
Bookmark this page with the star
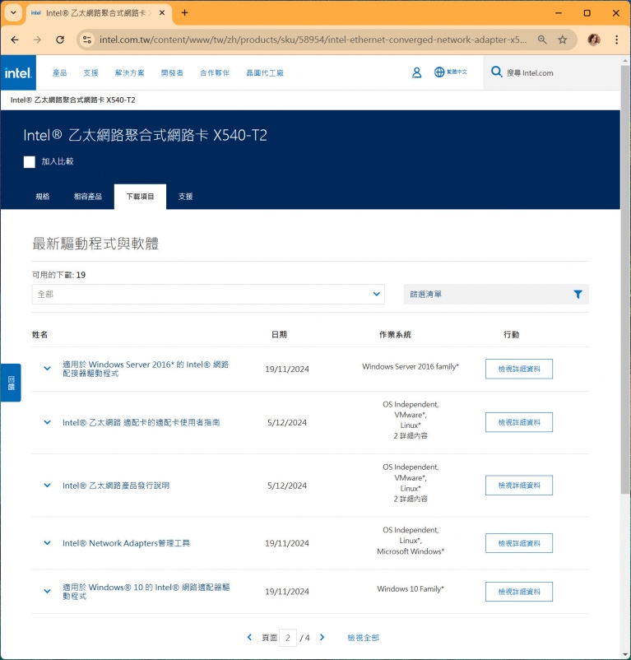pyautogui.click(x=563, y=40)
